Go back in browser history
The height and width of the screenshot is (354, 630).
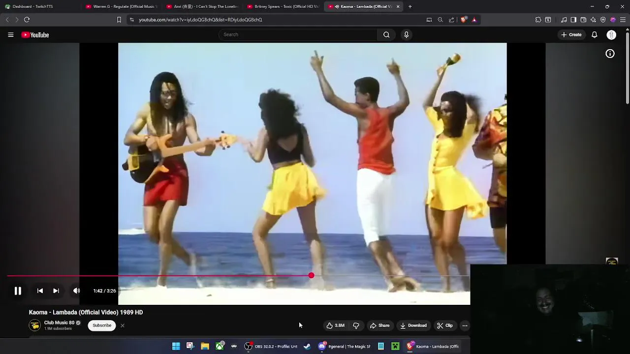[7, 20]
